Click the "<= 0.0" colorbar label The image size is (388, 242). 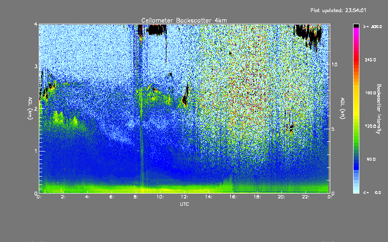[372, 193]
